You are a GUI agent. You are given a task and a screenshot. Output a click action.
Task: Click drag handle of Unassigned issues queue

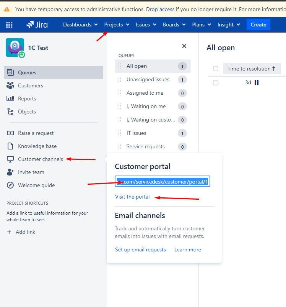click(120, 79)
